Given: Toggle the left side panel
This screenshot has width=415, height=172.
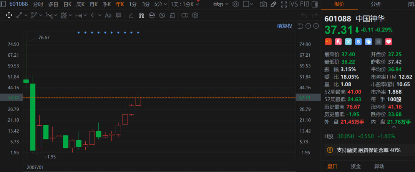Looking at the screenshot, I should pos(4,4).
